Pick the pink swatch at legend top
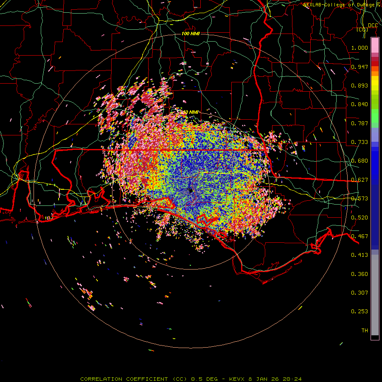Viewport: 382px width, 382px height. [x=375, y=45]
